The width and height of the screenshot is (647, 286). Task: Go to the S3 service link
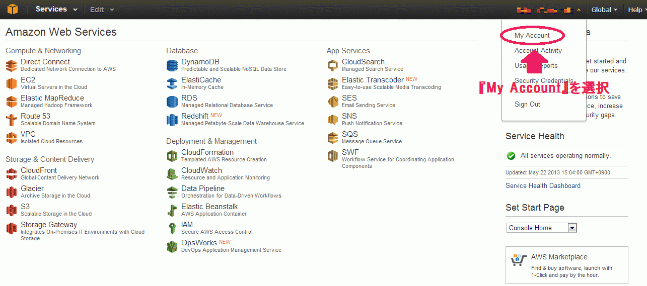tap(25, 207)
